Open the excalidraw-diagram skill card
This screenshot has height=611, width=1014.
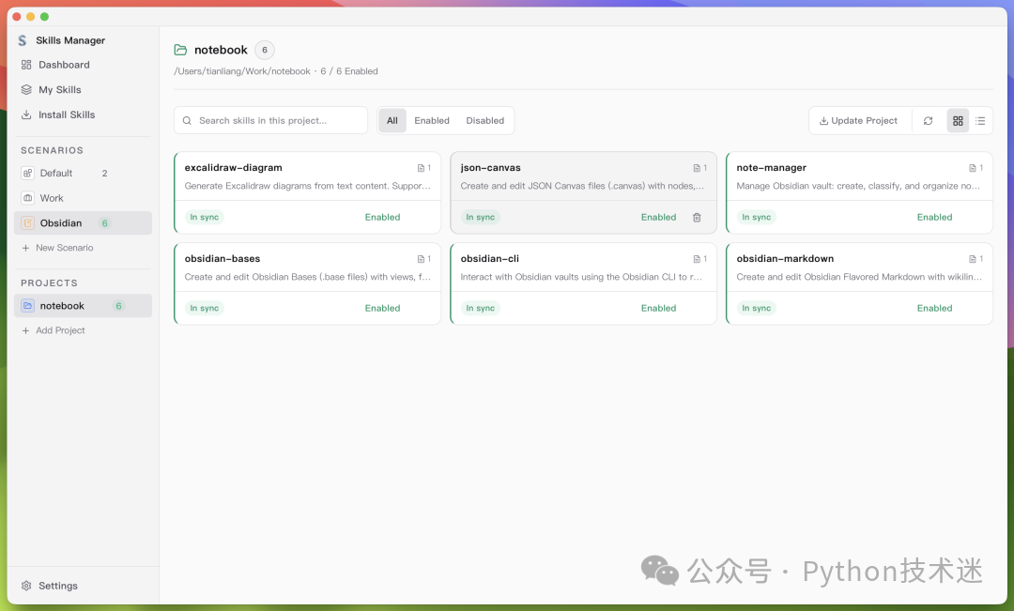tap(308, 192)
